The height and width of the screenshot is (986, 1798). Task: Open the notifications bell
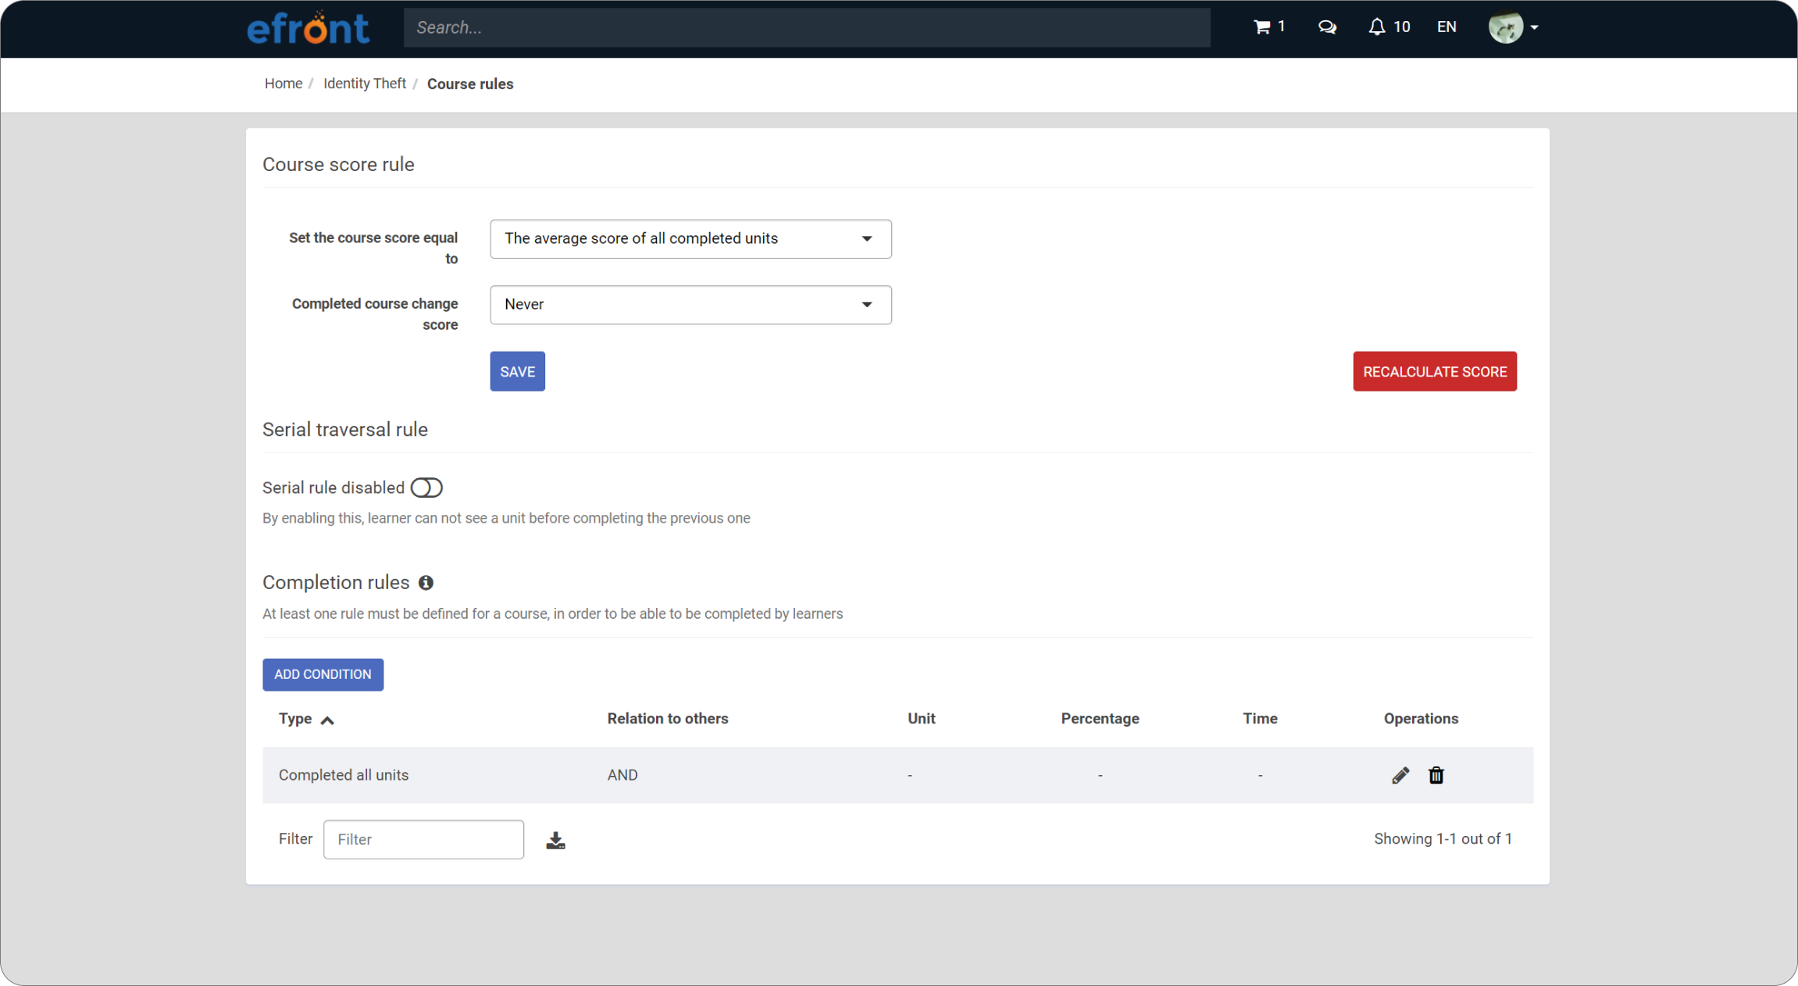(1377, 27)
